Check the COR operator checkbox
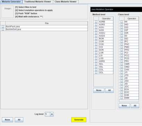This screenshot has width=142, height=126. (x=96, y=41)
